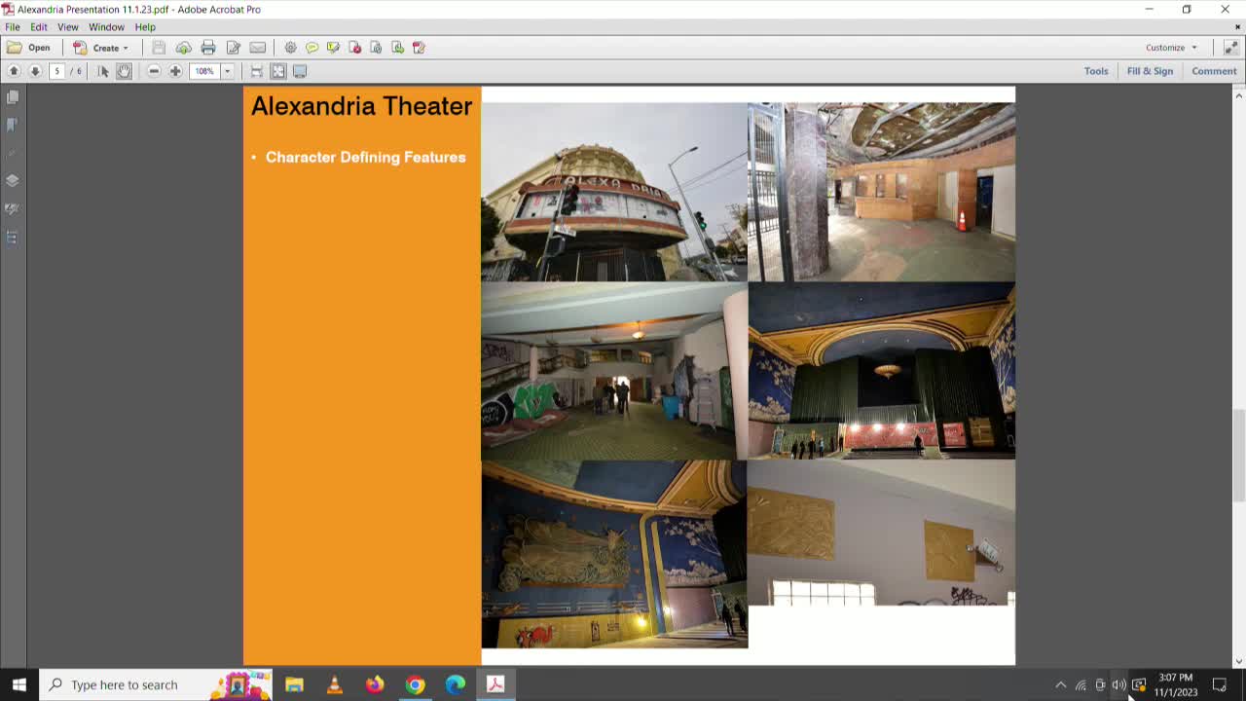Image resolution: width=1246 pixels, height=701 pixels.
Task: Zoom in using the plus icon
Action: click(175, 70)
